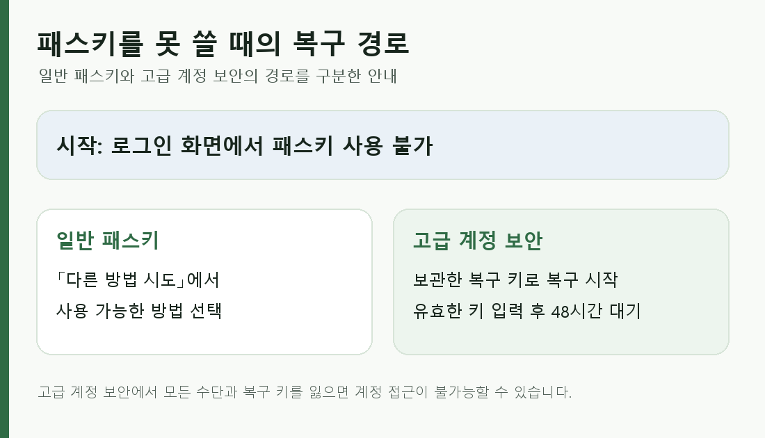The height and width of the screenshot is (438, 765).
Task: Click the 시작: 로그인 화면에서 패스키 사용 불가 box
Action: coord(382,145)
